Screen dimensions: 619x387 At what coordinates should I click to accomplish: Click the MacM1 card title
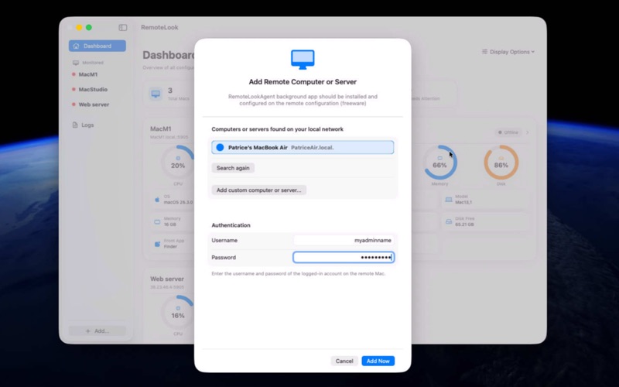tap(161, 128)
